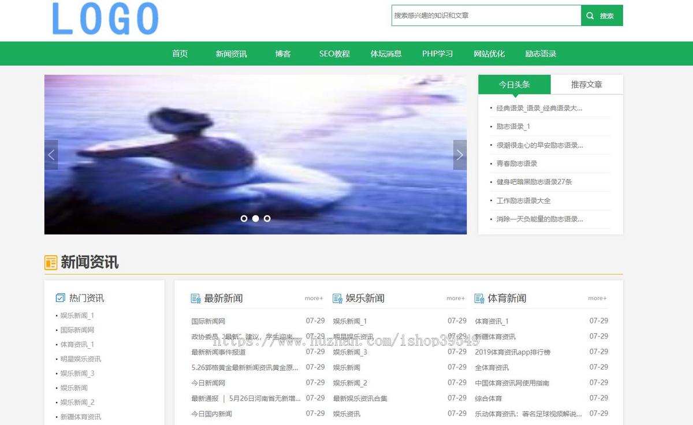The image size is (693, 425).
Task: Open the 首页 nav item
Action: pyautogui.click(x=180, y=54)
